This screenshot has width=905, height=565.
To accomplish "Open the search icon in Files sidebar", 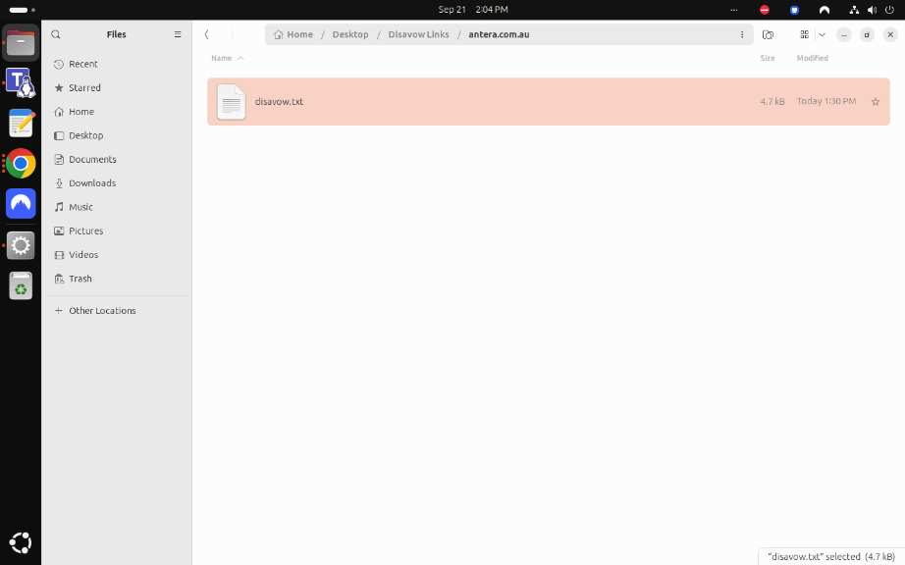I will point(56,34).
